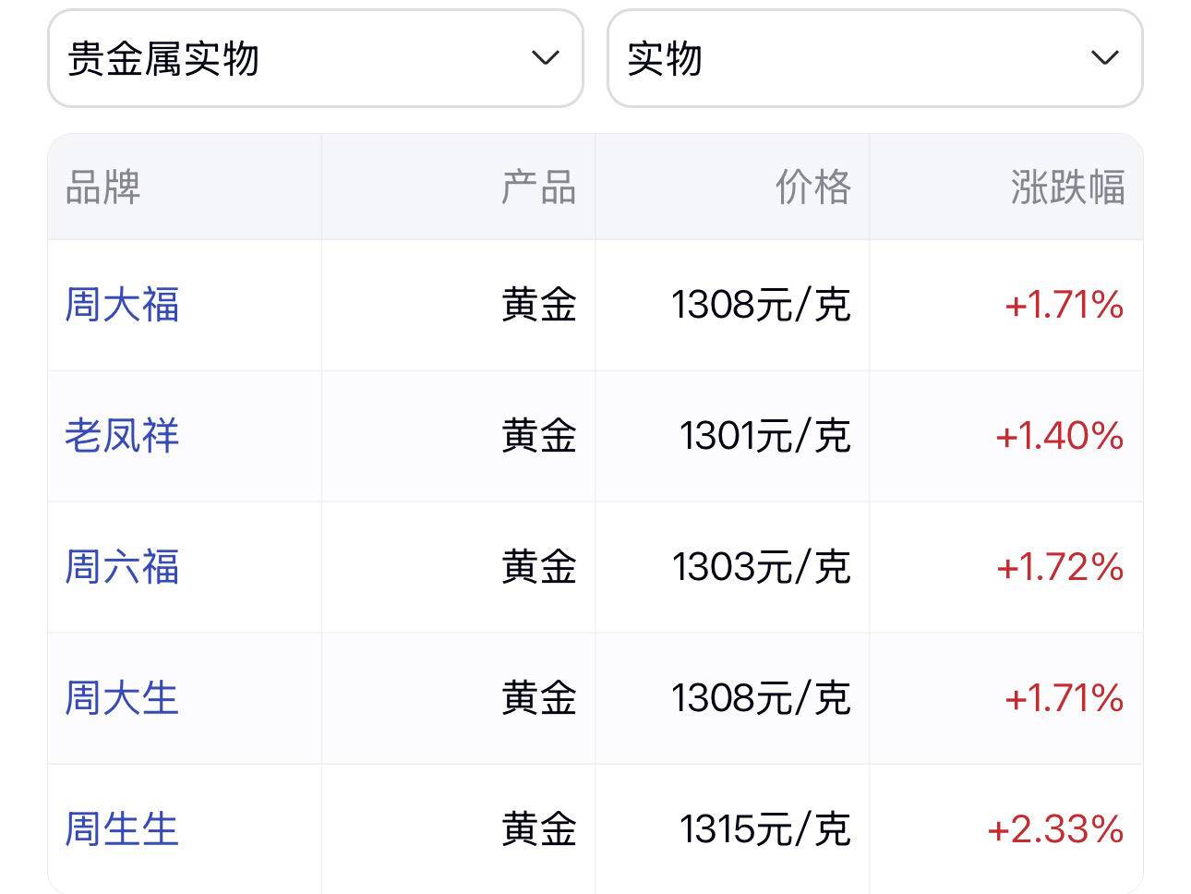Select the 1315元/克 price cell
Viewport: 1191px width, 894px height.
pos(764,829)
